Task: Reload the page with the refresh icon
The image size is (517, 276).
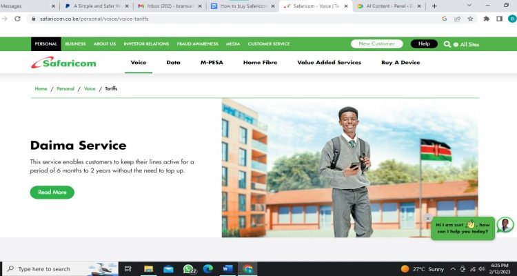Action: point(17,19)
